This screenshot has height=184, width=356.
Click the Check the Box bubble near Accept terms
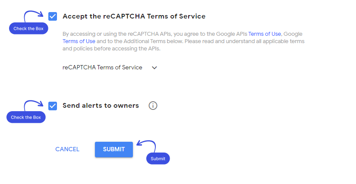click(28, 28)
